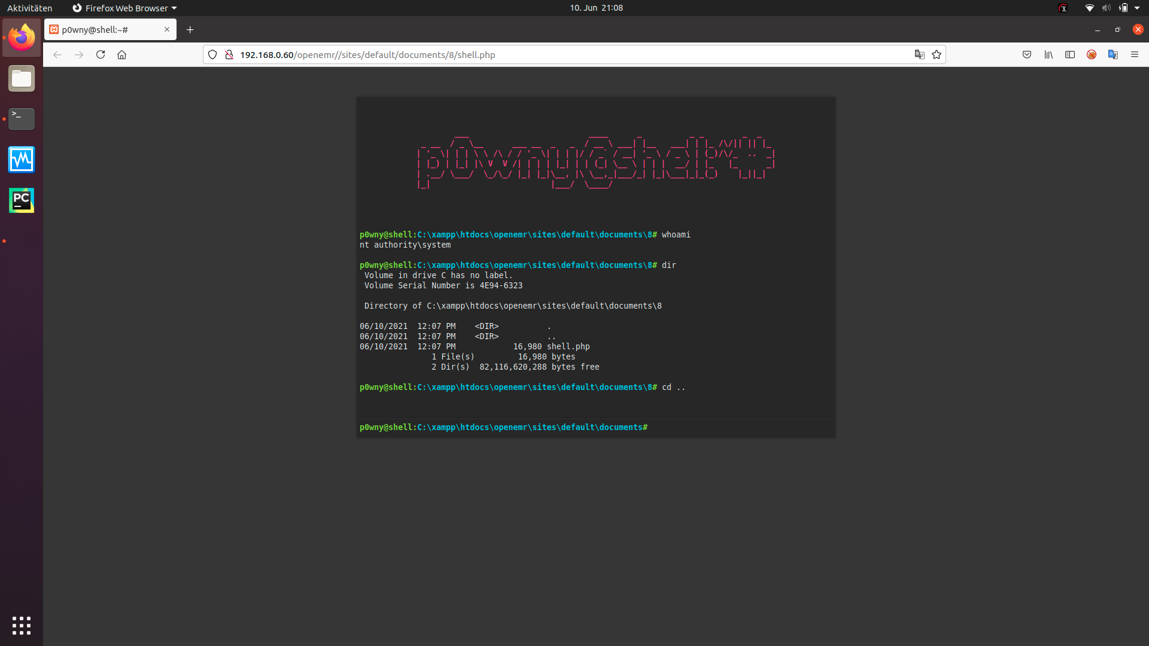Screen dimensions: 1149x646
Task: Open Wi-Fi network status
Action: [x=1090, y=8]
